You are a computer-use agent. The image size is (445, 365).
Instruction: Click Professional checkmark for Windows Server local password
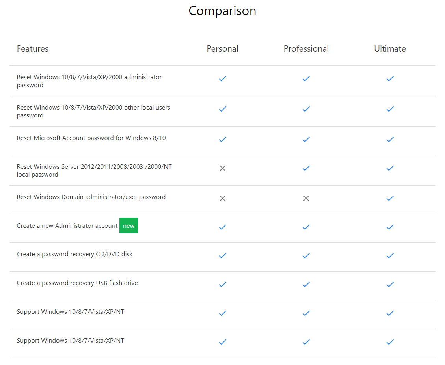(x=306, y=168)
